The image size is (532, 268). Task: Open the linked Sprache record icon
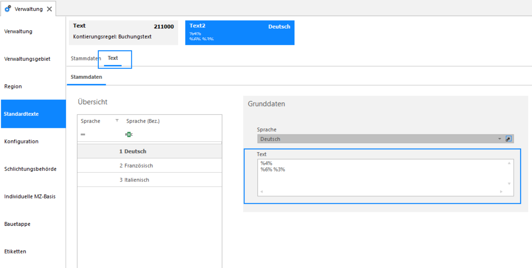(x=508, y=139)
